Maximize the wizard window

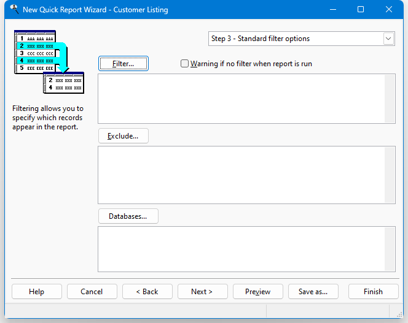click(361, 10)
